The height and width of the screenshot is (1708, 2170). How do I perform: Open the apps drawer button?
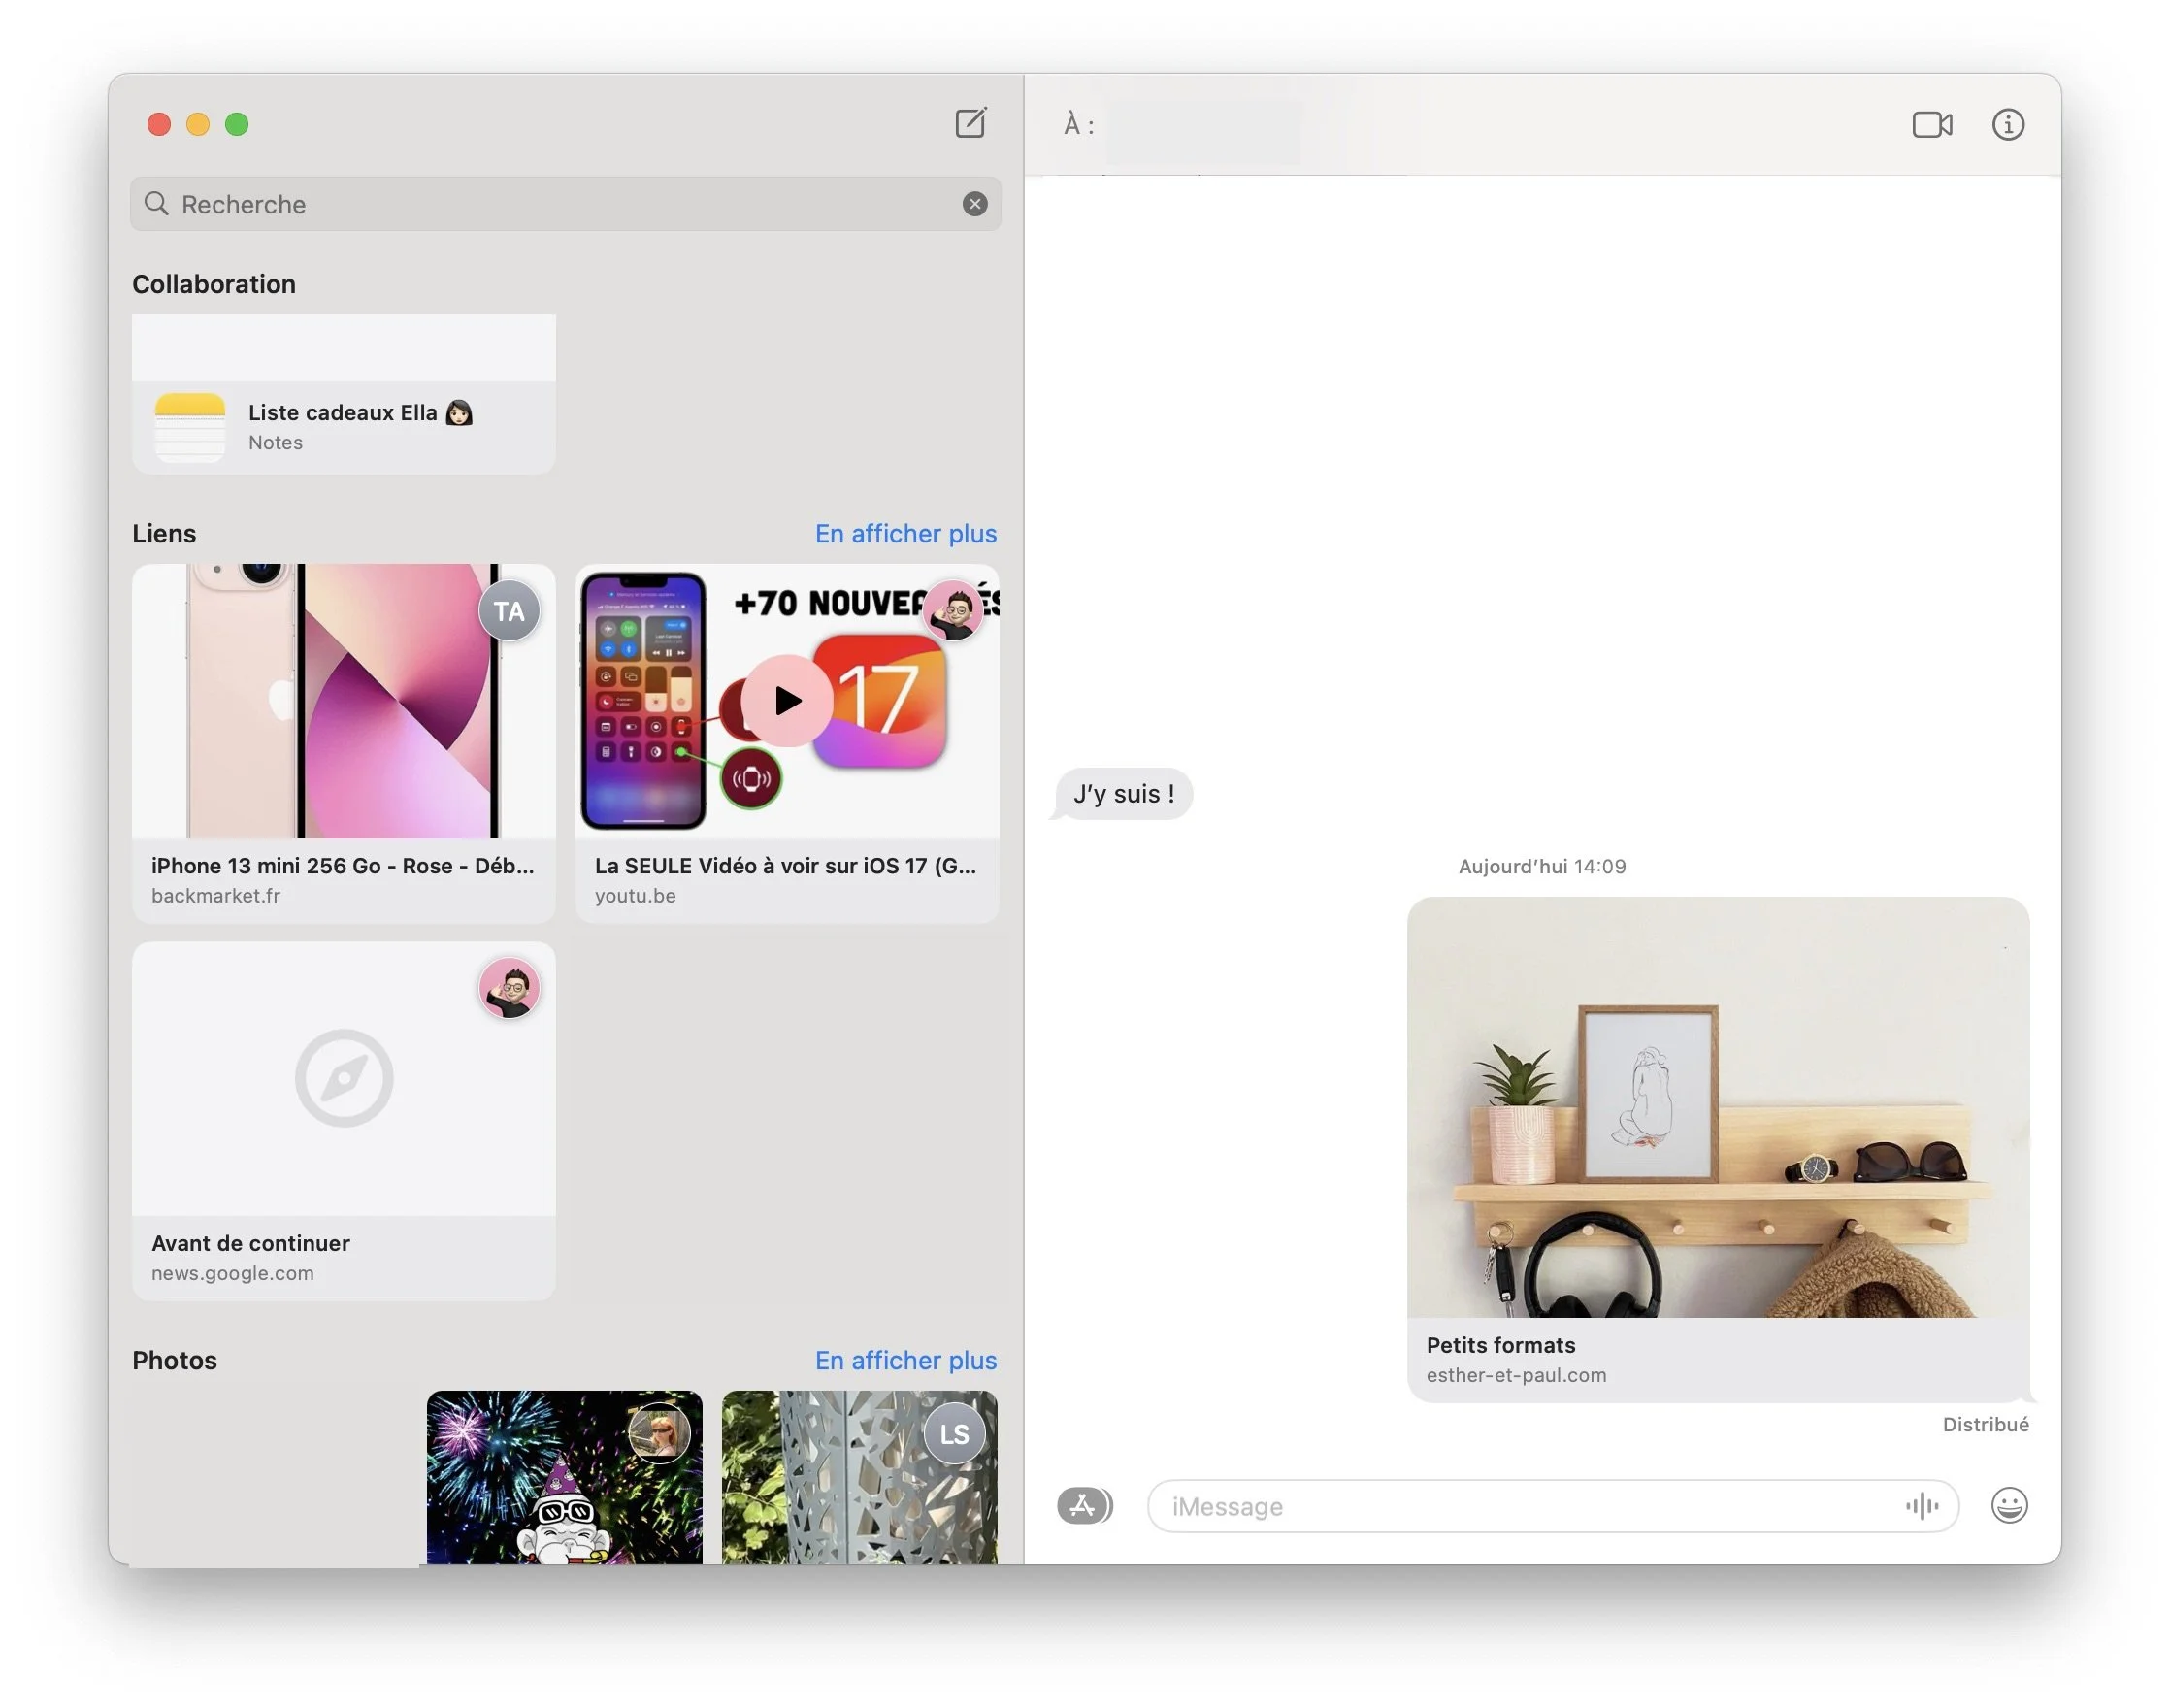1084,1505
